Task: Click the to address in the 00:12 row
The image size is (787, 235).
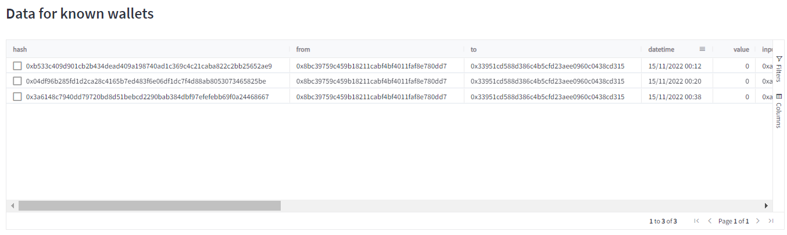Action: pyautogui.click(x=548, y=66)
